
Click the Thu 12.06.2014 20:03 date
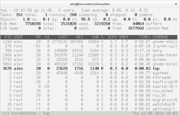tap(155, 113)
